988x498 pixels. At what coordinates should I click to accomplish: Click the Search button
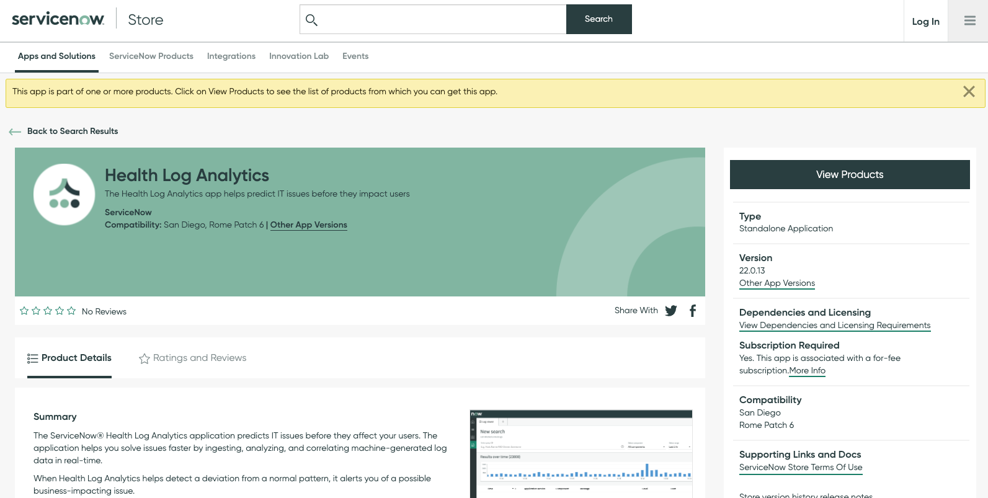tap(599, 19)
